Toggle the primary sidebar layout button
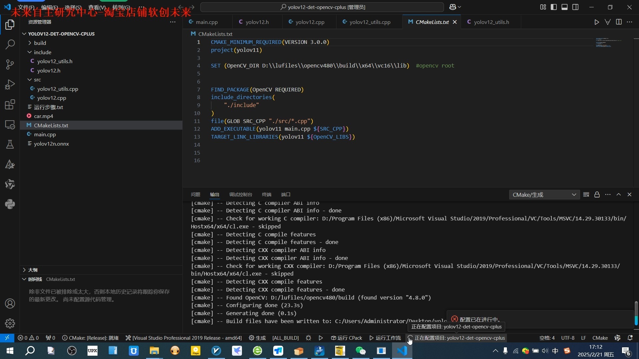 [554, 7]
